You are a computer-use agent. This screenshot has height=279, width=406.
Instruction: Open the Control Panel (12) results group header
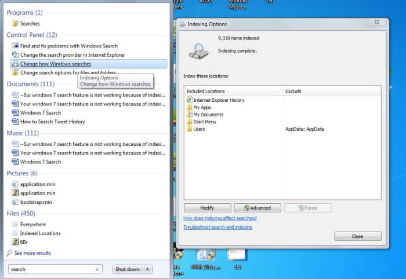tap(32, 35)
